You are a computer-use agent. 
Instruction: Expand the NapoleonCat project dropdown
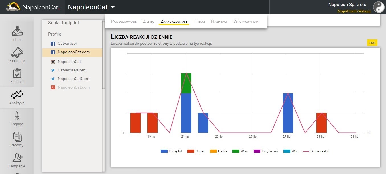(113, 7)
